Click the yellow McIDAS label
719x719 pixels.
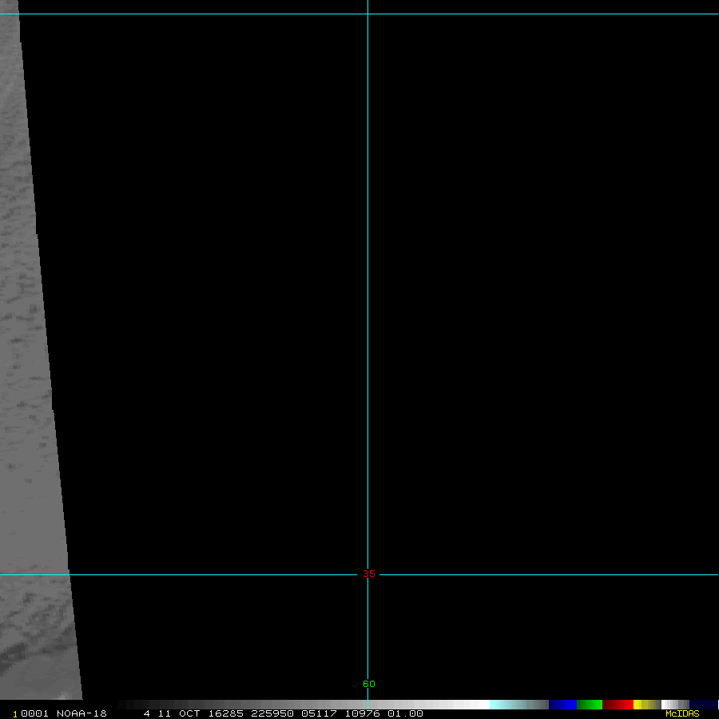point(681,713)
